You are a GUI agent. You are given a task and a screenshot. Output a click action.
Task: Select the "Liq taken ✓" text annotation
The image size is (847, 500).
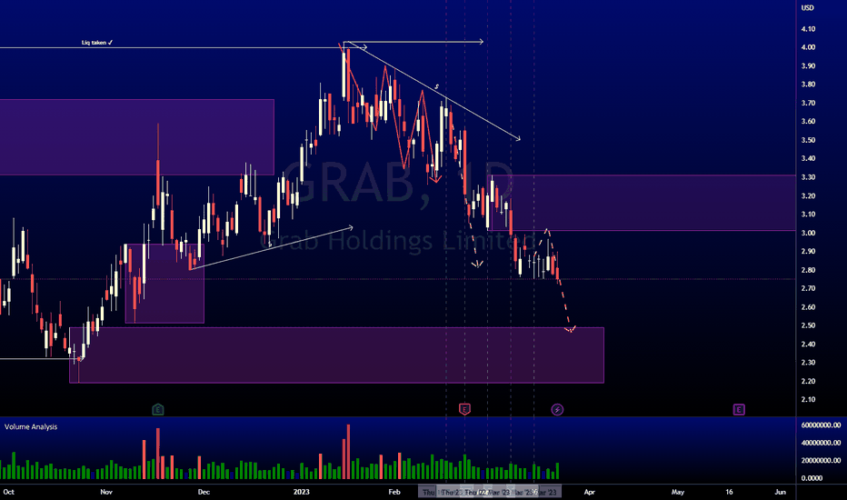(97, 42)
